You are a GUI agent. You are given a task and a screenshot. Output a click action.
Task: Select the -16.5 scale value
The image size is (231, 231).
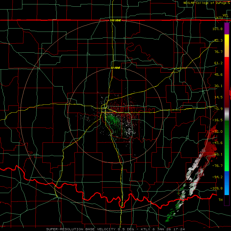click(217, 120)
